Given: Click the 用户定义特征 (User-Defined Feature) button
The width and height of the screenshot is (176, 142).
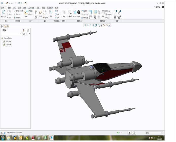Looking at the screenshot, I should [x=19, y=11].
